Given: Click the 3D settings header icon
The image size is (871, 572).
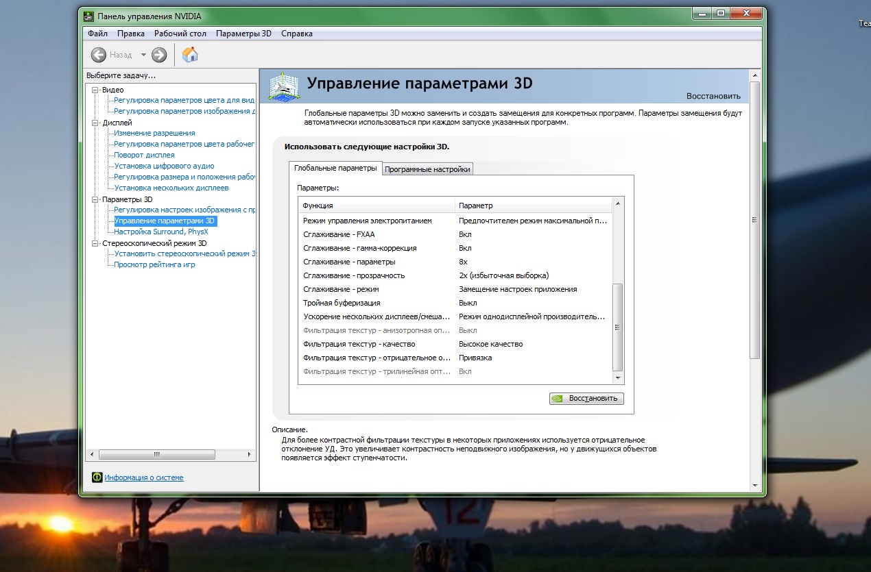Looking at the screenshot, I should coord(283,86).
